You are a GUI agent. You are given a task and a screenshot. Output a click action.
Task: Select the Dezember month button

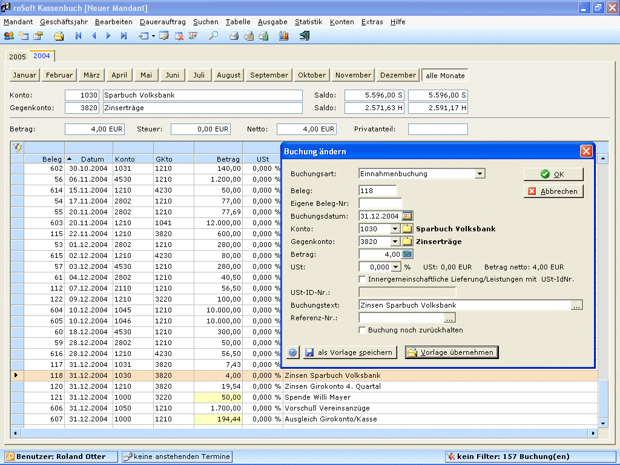[398, 75]
